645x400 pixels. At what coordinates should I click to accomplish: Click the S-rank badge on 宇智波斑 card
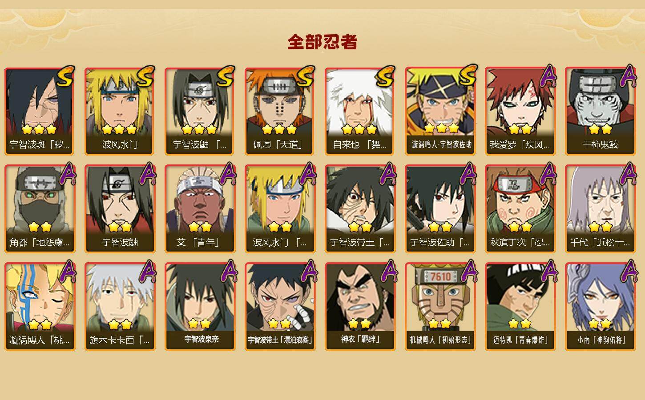tap(65, 76)
